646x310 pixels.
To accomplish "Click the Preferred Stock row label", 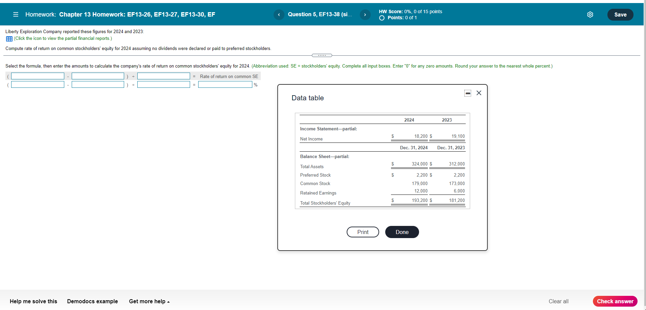I will coord(315,175).
